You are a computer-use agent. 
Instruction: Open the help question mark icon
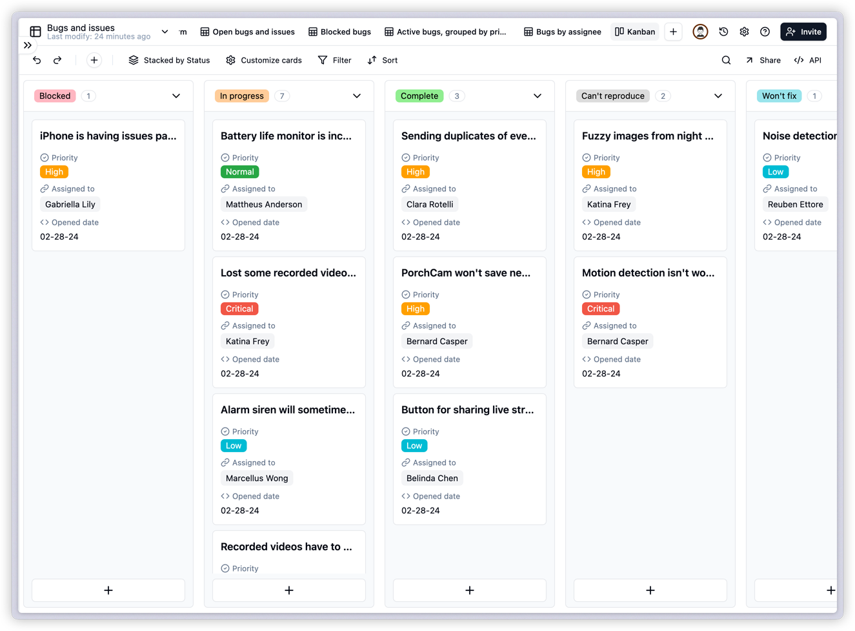click(765, 31)
